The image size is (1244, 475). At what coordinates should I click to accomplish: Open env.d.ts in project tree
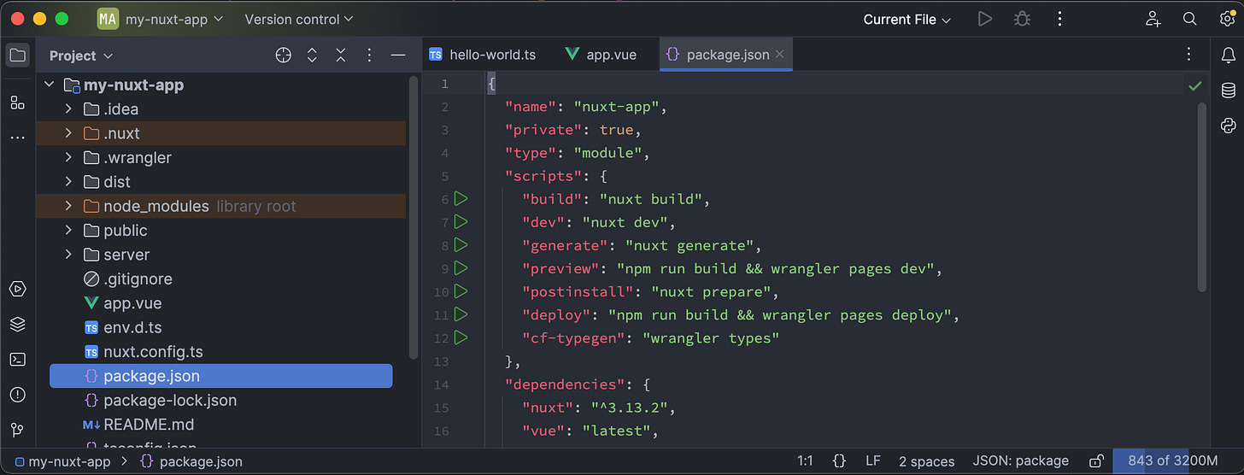[132, 327]
